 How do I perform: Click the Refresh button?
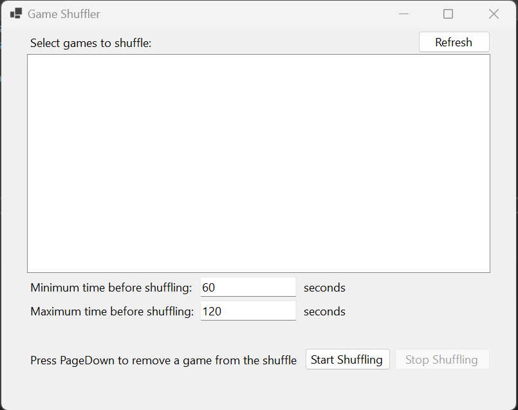pyautogui.click(x=454, y=42)
